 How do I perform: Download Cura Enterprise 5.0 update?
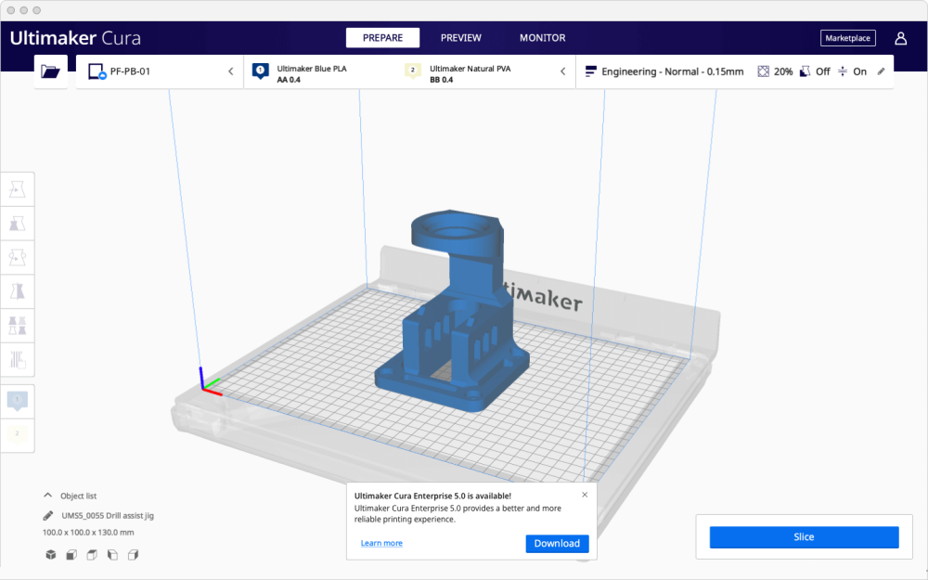557,543
